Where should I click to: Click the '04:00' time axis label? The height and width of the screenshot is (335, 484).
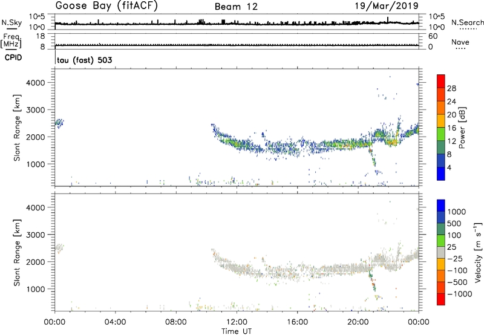tap(115, 322)
